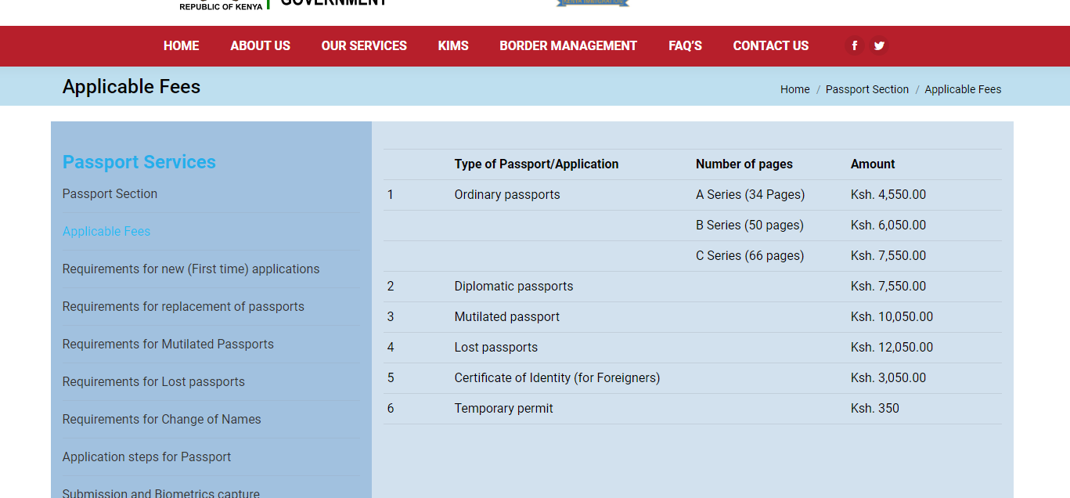Click the Type of Passport/Application column header

pos(536,164)
